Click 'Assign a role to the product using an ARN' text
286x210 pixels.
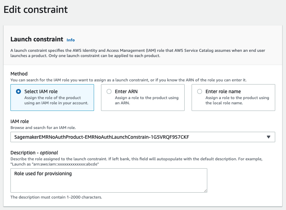147,100
